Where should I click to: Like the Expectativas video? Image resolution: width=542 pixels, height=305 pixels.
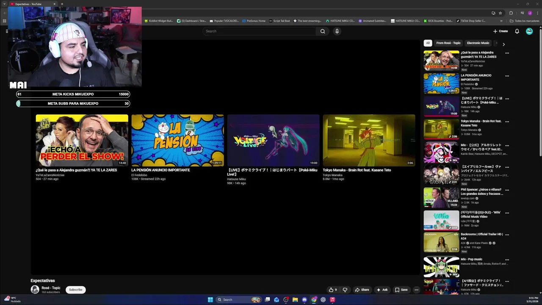(332, 290)
